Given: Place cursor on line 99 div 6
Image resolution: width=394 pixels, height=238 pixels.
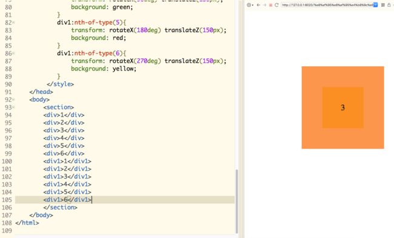Looking at the screenshot, I should (x=64, y=154).
